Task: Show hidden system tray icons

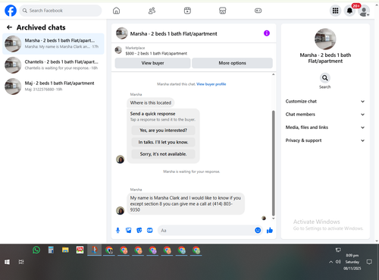Action: pyautogui.click(x=330, y=262)
